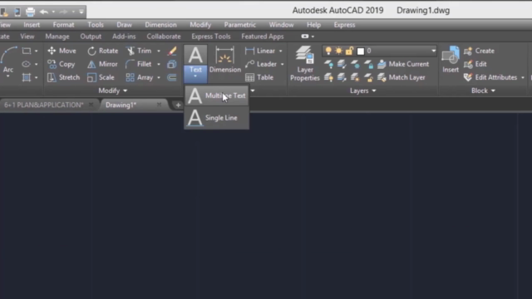Switch to Express Tools ribbon tab
Screen dimensions: 532x299
pos(210,37)
